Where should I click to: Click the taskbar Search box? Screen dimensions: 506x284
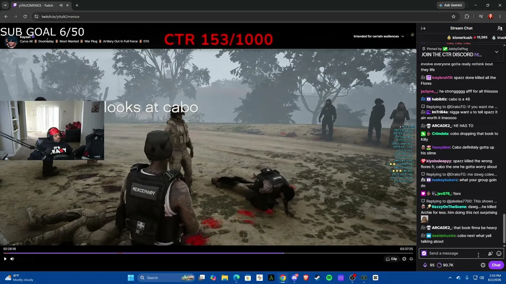tap(167, 278)
